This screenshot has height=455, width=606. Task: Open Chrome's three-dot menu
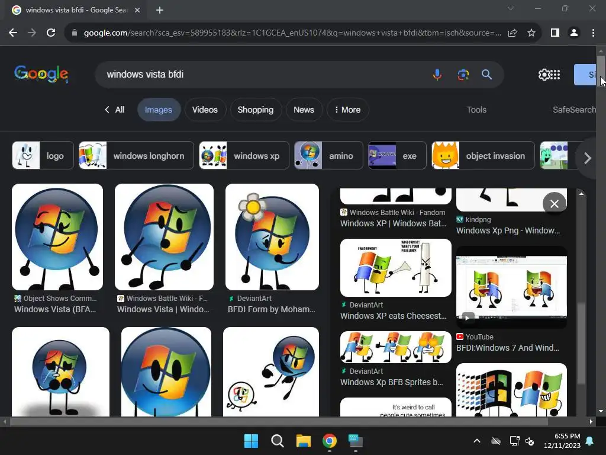[x=593, y=33]
